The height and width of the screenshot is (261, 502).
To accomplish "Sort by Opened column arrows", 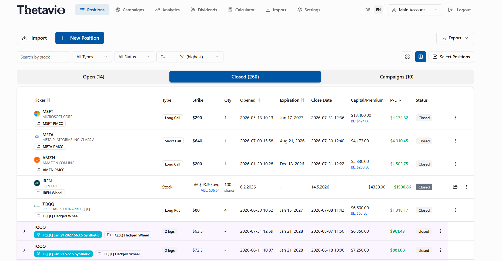I will 259,100.
